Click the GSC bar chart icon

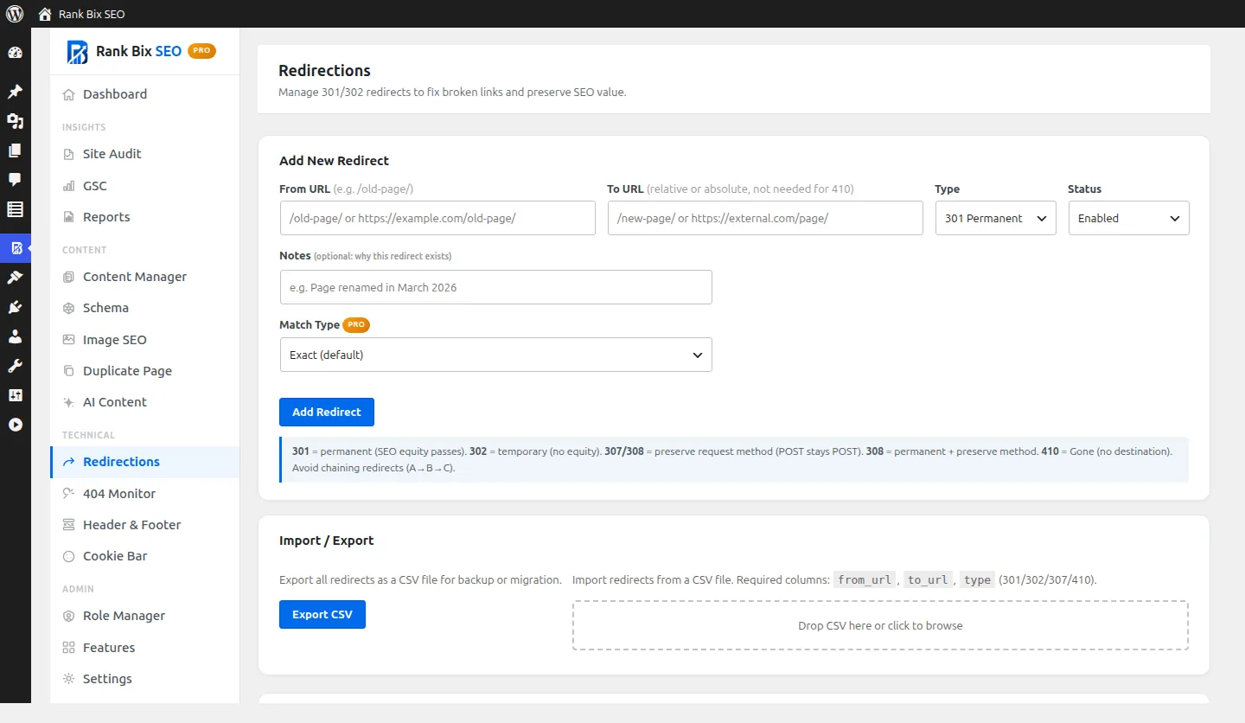[x=68, y=186]
